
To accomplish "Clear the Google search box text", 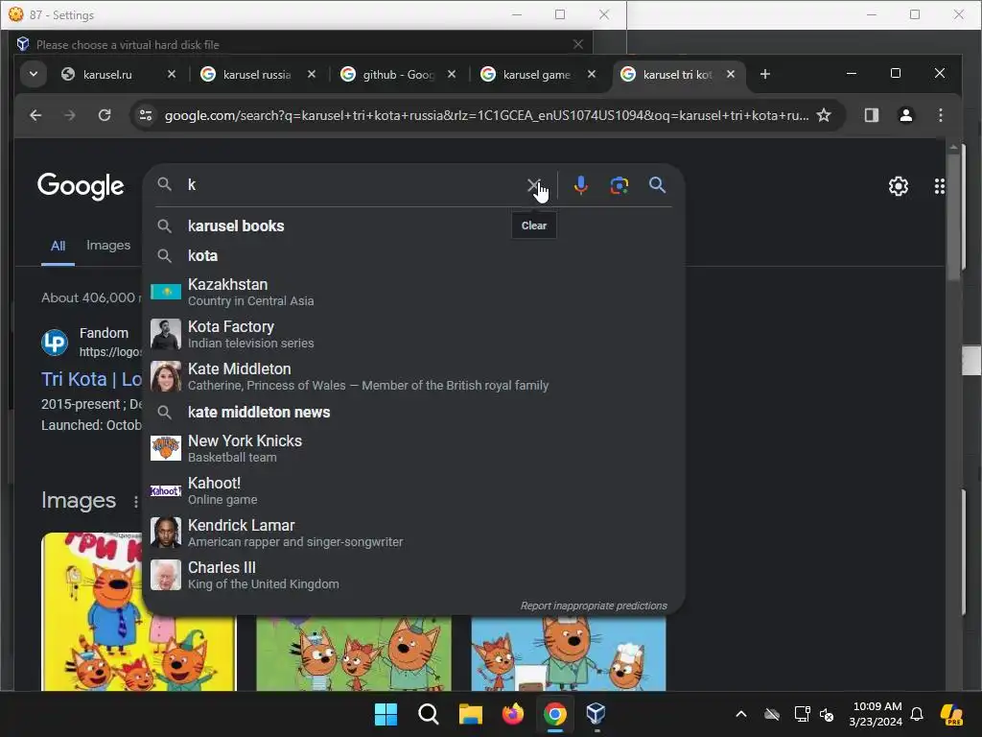I will (x=533, y=185).
